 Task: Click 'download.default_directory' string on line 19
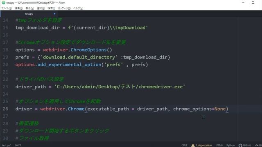(79, 57)
